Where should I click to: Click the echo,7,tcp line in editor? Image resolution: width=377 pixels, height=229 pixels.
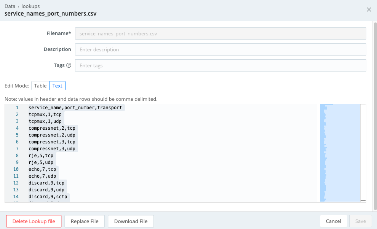pos(42,169)
